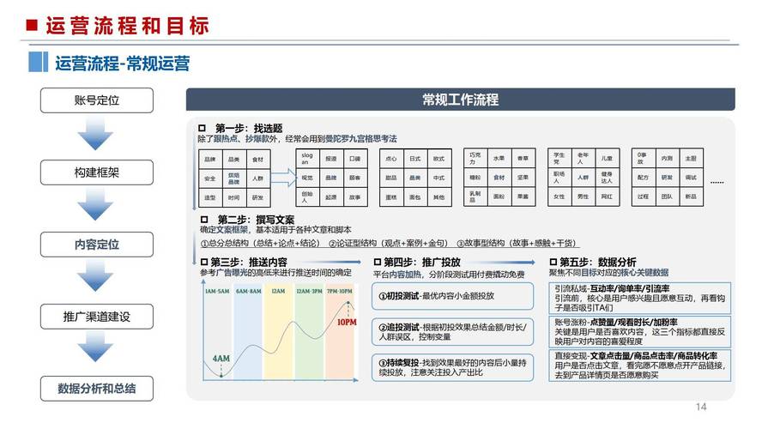Screen dimensions: 768x429
Task: Click the 乳制品 cell
Action: (x=475, y=196)
